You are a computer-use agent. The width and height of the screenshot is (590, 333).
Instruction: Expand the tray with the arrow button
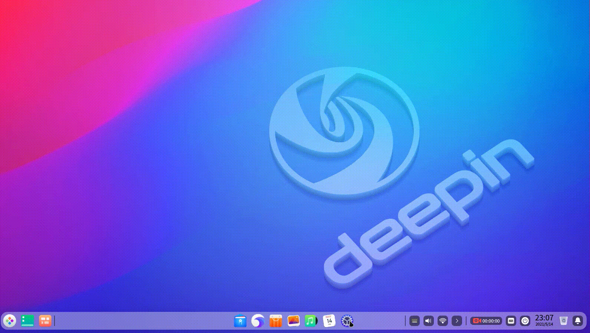[x=457, y=321]
